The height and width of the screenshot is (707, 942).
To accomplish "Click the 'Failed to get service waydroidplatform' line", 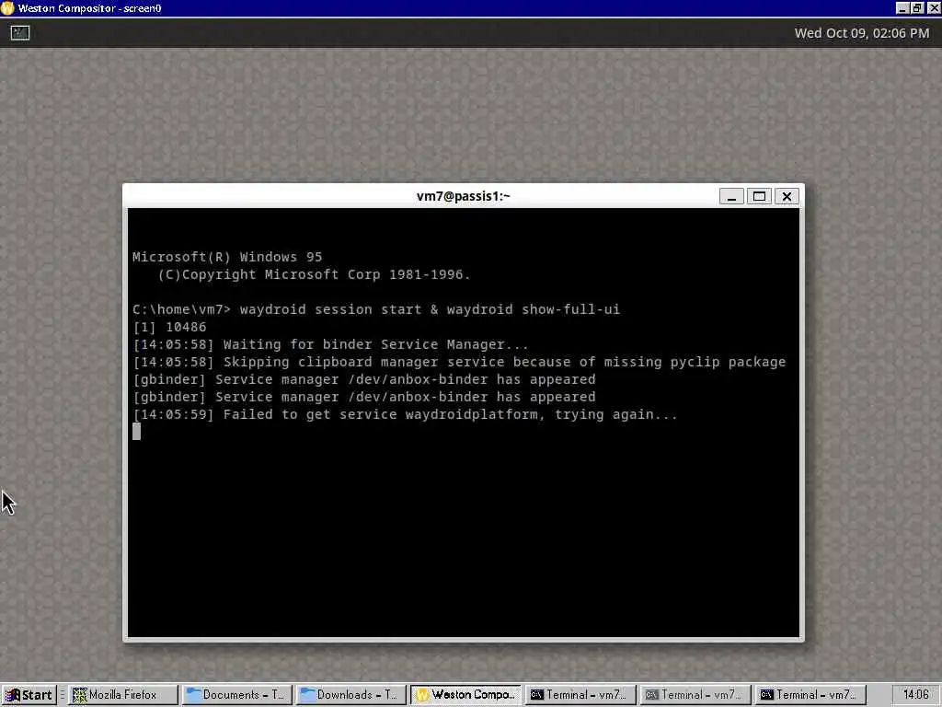I will click(x=405, y=415).
